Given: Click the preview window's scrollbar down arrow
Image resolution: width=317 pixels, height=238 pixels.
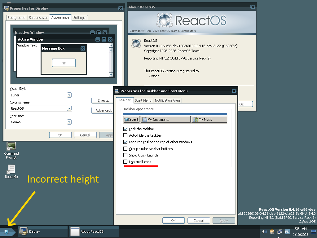Looking at the screenshot, I should point(111,75).
